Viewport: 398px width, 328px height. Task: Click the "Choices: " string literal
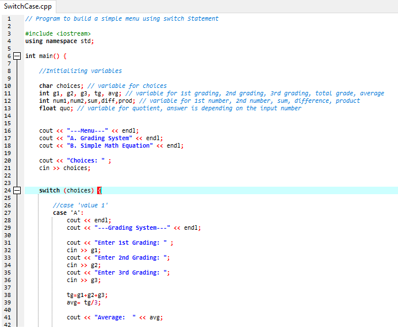(86, 161)
